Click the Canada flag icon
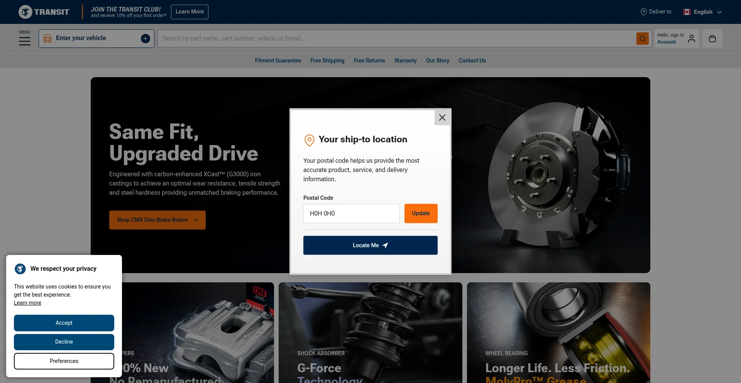This screenshot has height=383, width=741. (x=687, y=12)
